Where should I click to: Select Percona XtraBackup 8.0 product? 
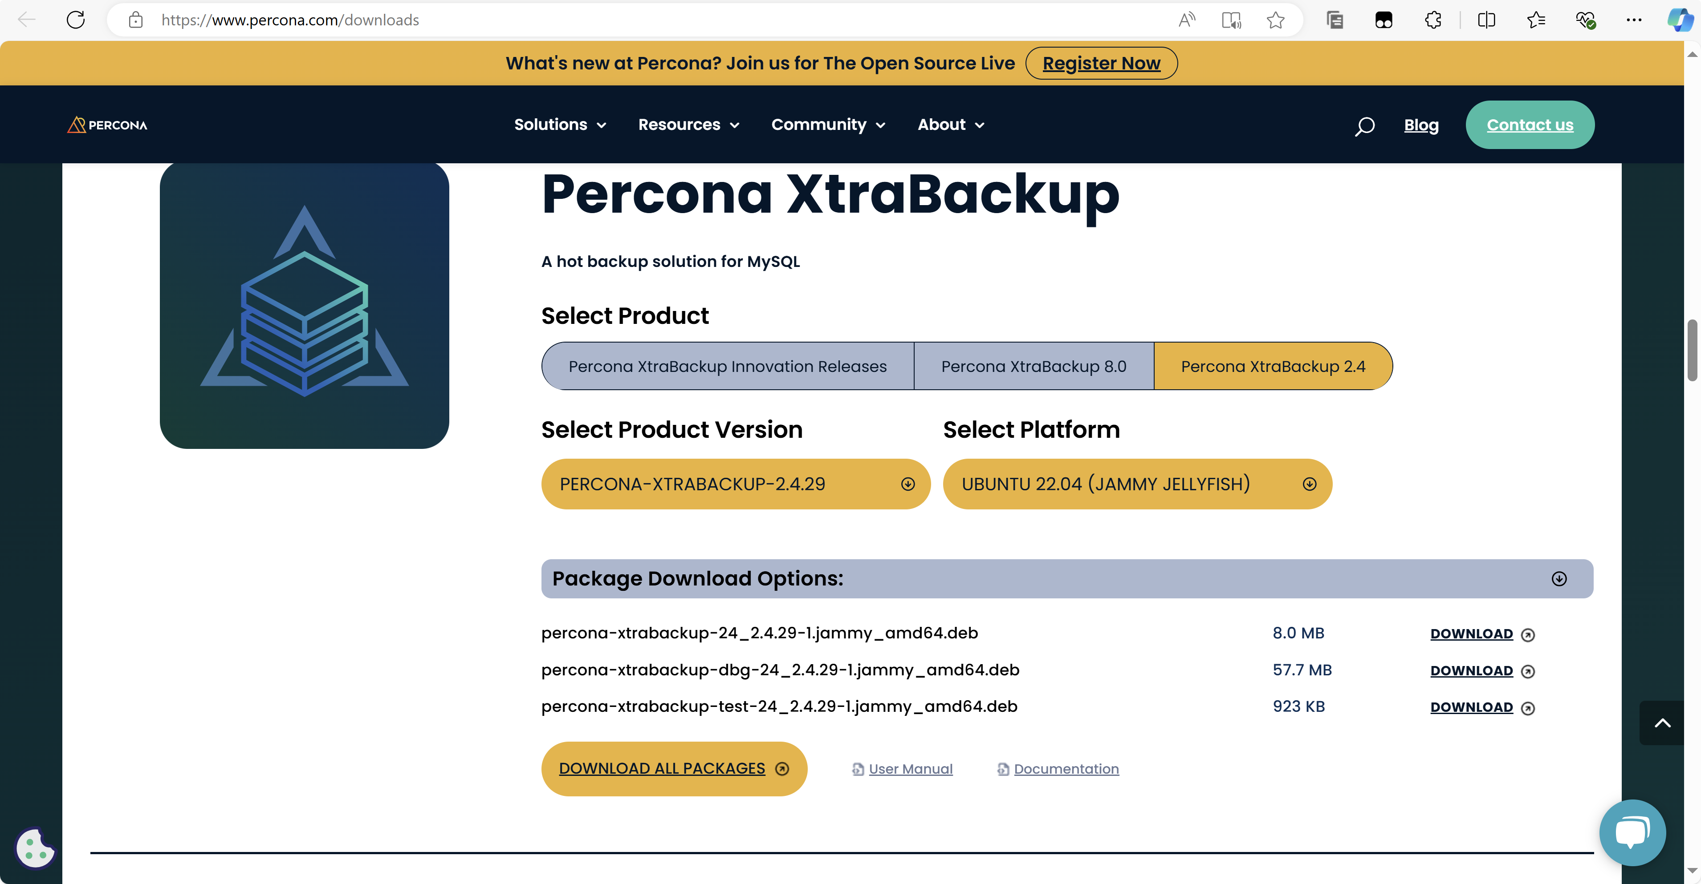[1034, 366]
